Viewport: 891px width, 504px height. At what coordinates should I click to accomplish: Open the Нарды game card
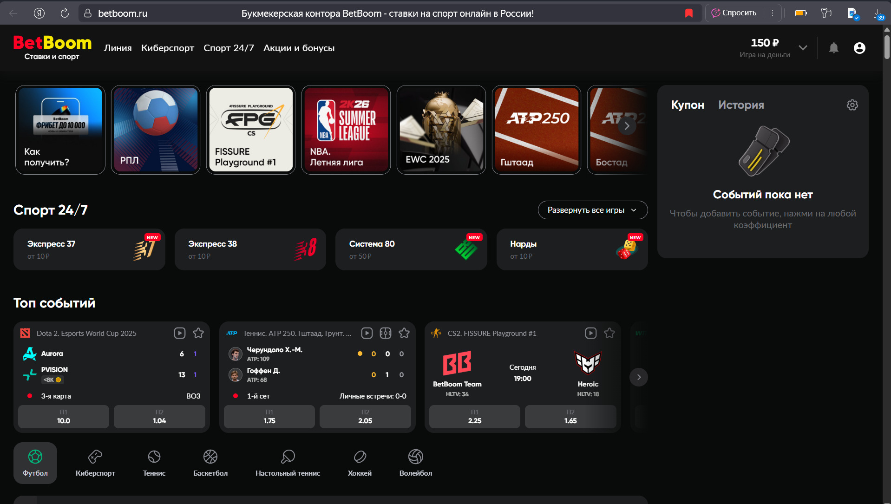572,249
